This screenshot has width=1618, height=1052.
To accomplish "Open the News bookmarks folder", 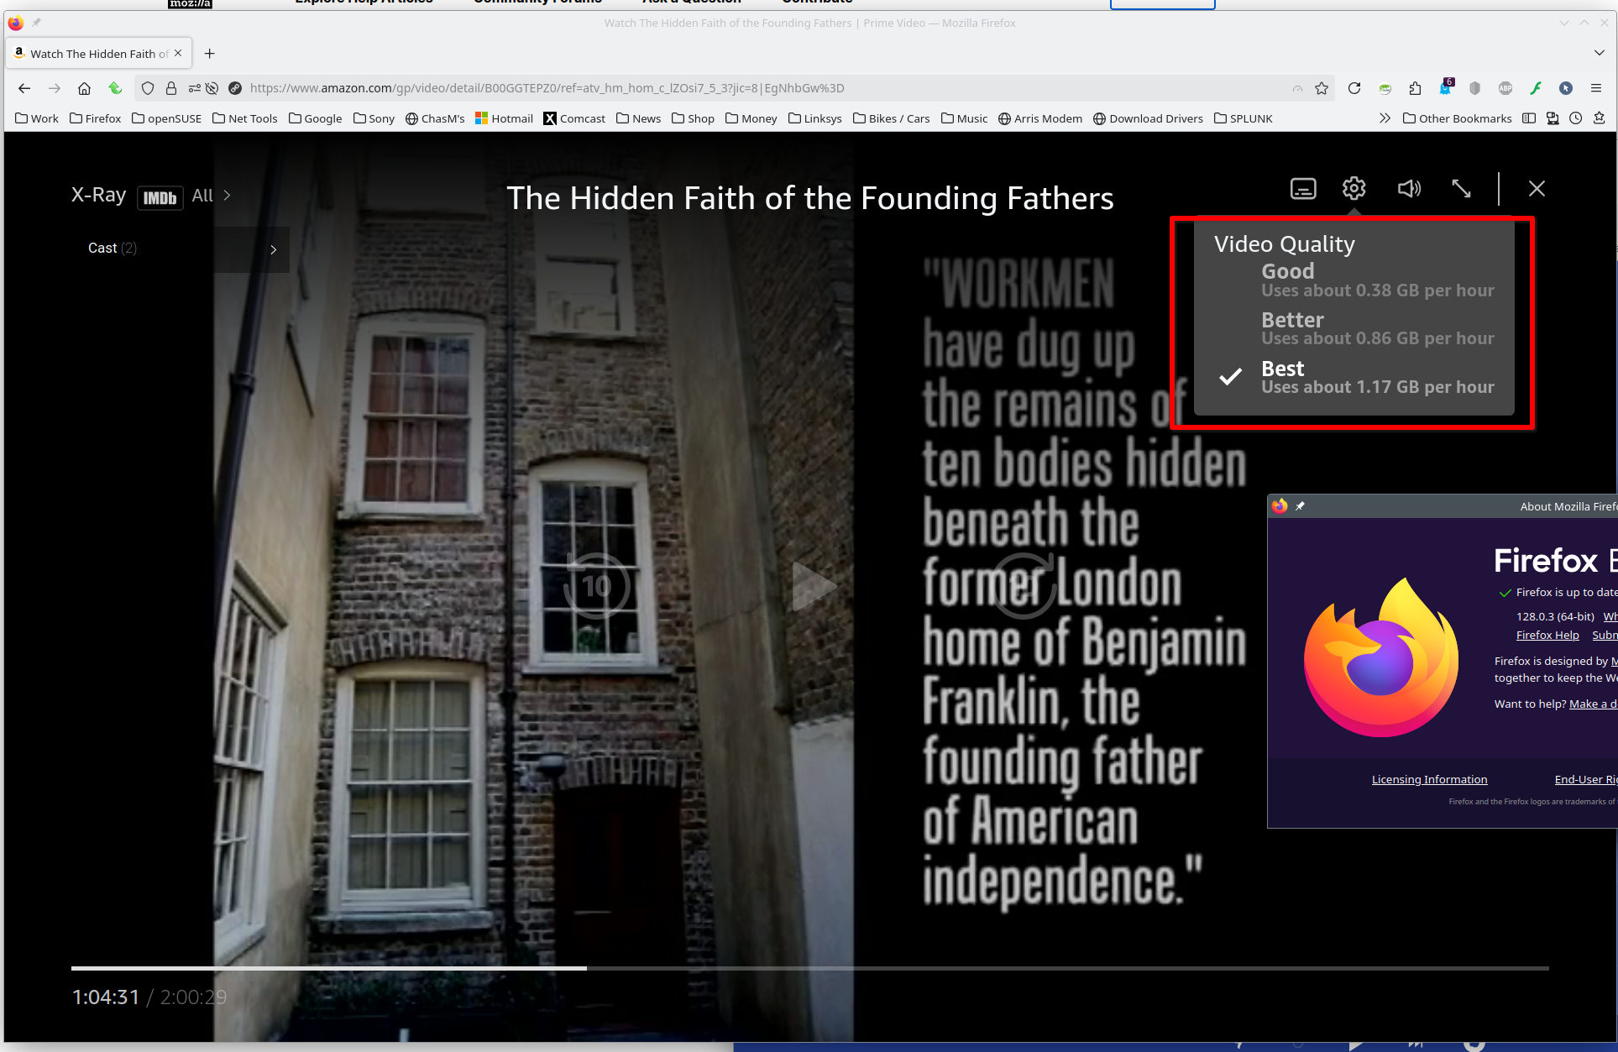I will tap(638, 118).
